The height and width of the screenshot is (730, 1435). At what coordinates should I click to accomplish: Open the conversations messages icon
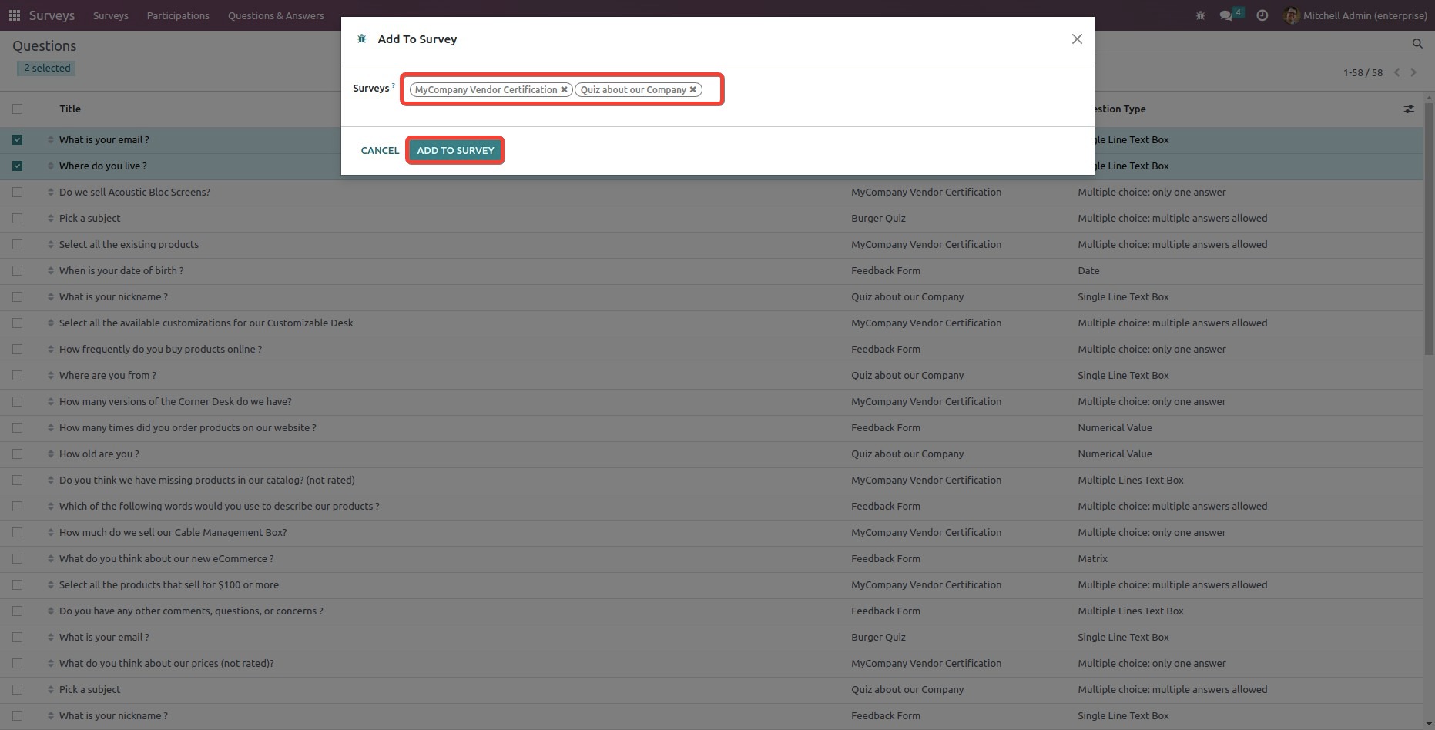click(1226, 15)
